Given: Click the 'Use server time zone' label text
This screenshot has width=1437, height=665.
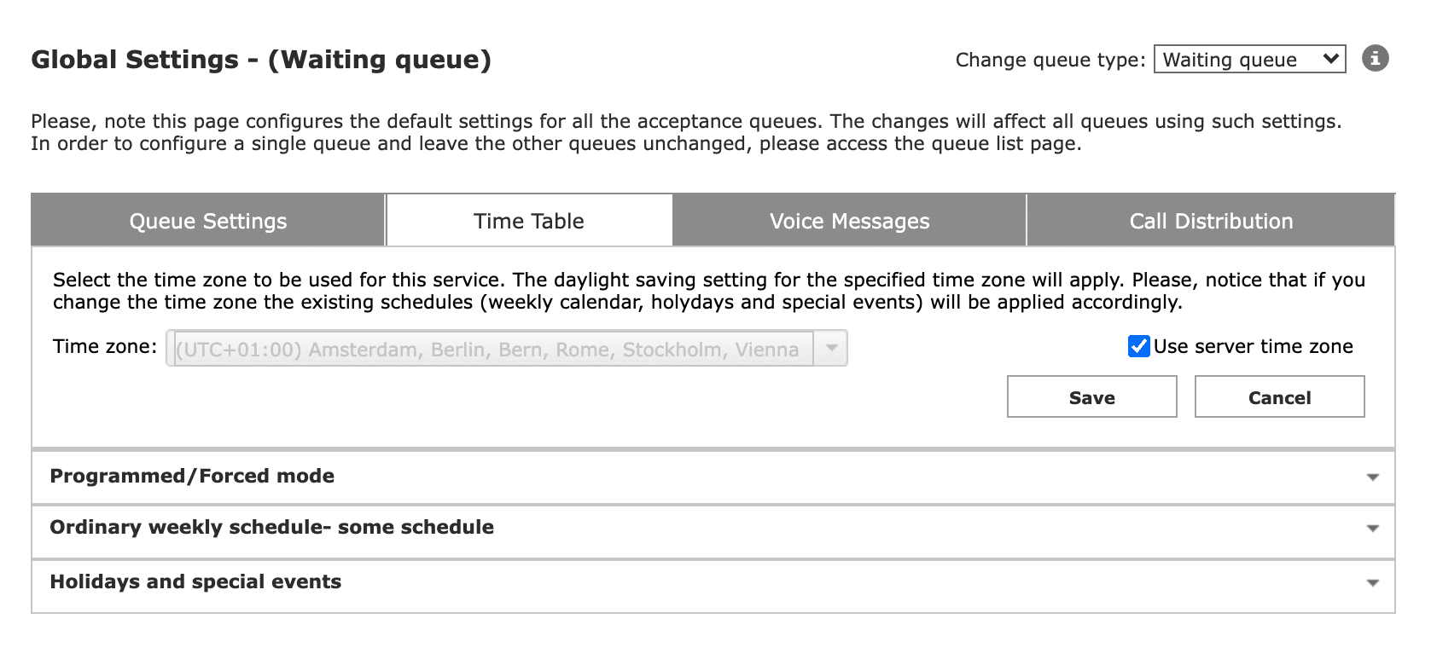Looking at the screenshot, I should click(1253, 346).
